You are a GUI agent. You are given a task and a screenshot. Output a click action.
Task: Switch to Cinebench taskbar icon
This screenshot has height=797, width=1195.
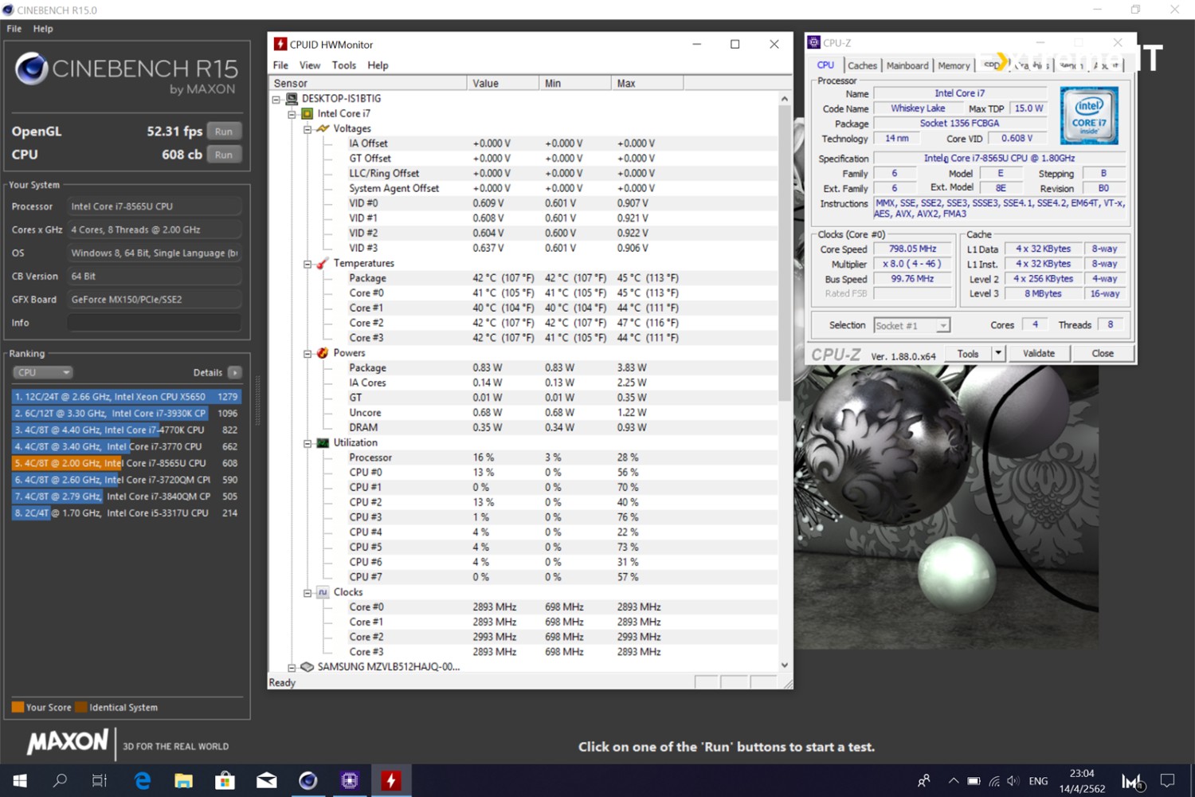pyautogui.click(x=308, y=780)
